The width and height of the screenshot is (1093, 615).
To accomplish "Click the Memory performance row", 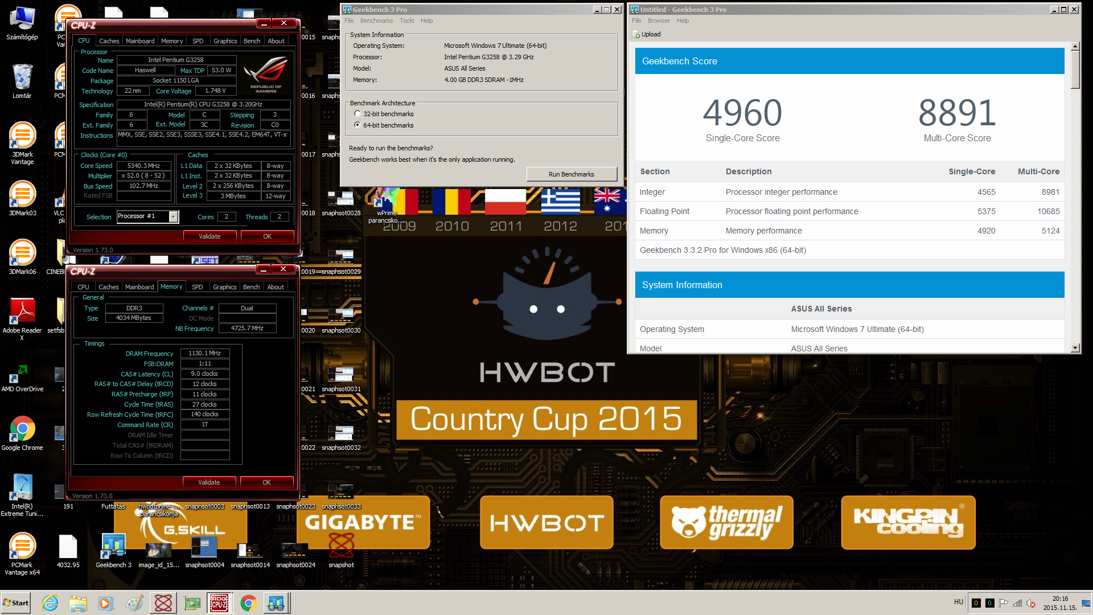I will (849, 231).
